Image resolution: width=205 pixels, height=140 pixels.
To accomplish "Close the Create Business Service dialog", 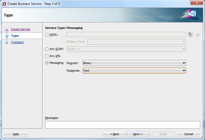I will click(x=197, y=2).
